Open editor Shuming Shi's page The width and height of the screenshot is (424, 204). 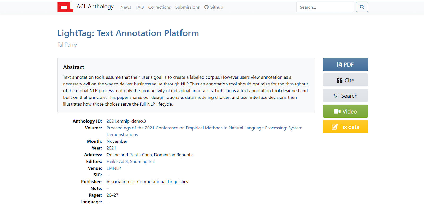click(142, 161)
